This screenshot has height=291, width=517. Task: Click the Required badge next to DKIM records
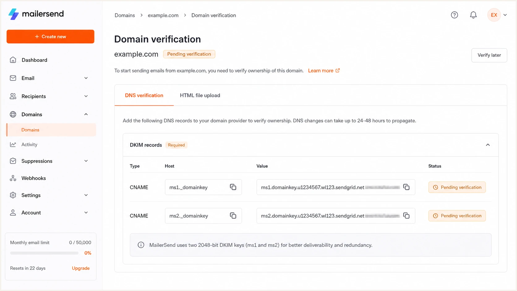pyautogui.click(x=176, y=145)
